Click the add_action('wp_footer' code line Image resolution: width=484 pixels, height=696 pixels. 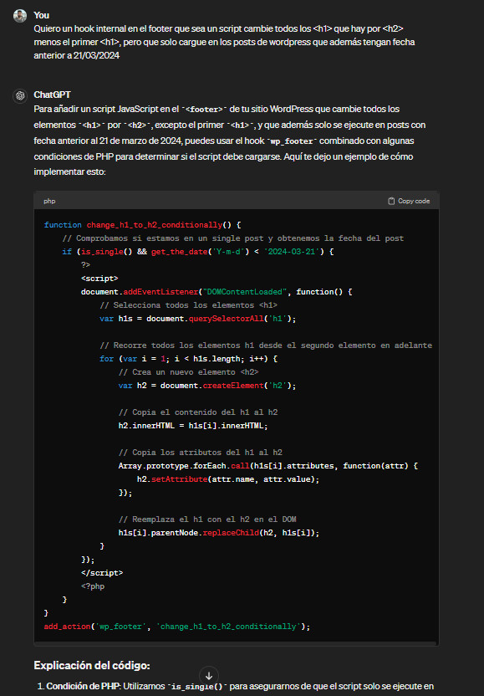point(177,627)
